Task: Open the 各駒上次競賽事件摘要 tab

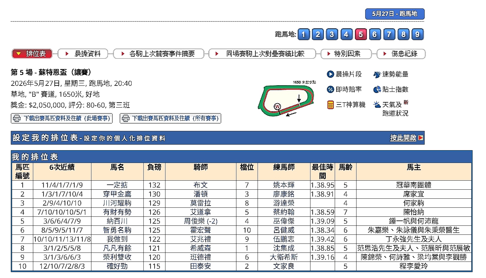Action: click(x=159, y=54)
